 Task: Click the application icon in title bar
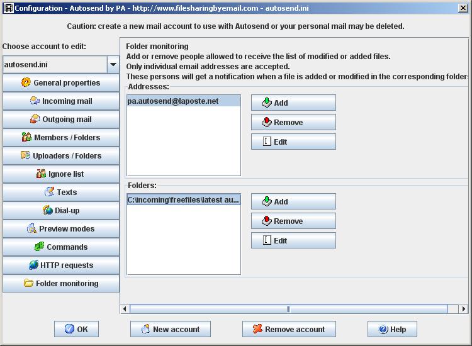click(9, 8)
